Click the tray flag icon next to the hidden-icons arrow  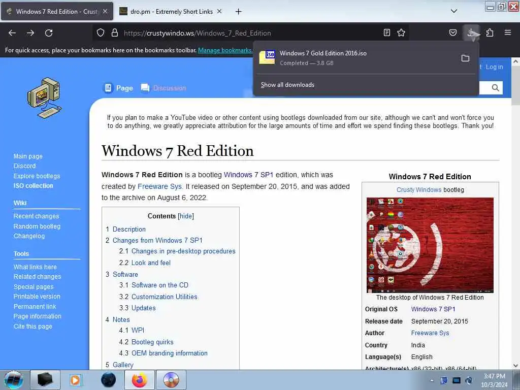(444, 380)
